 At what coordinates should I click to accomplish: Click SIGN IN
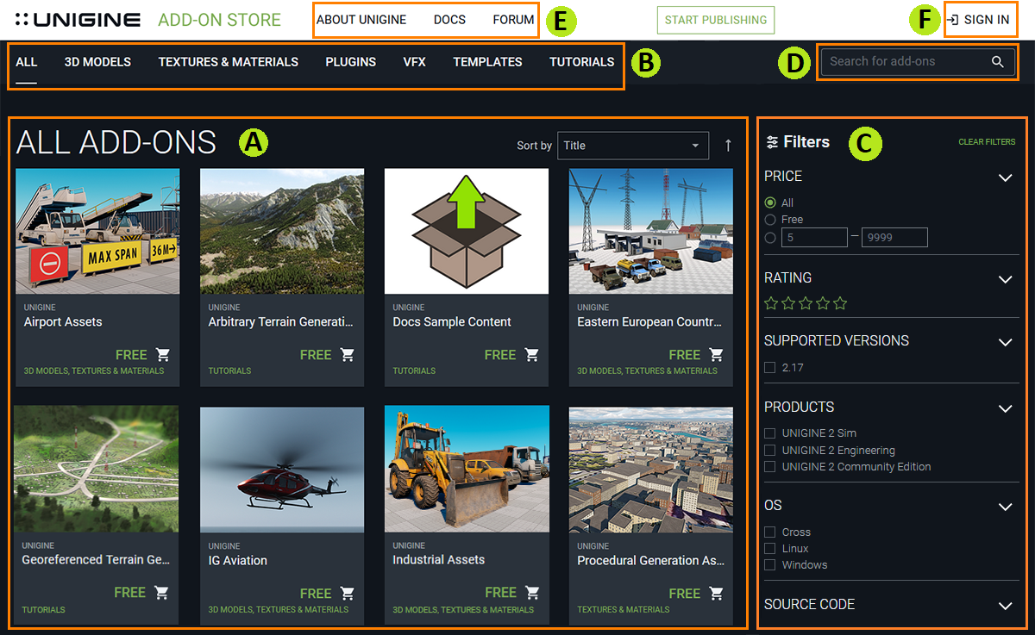(978, 20)
